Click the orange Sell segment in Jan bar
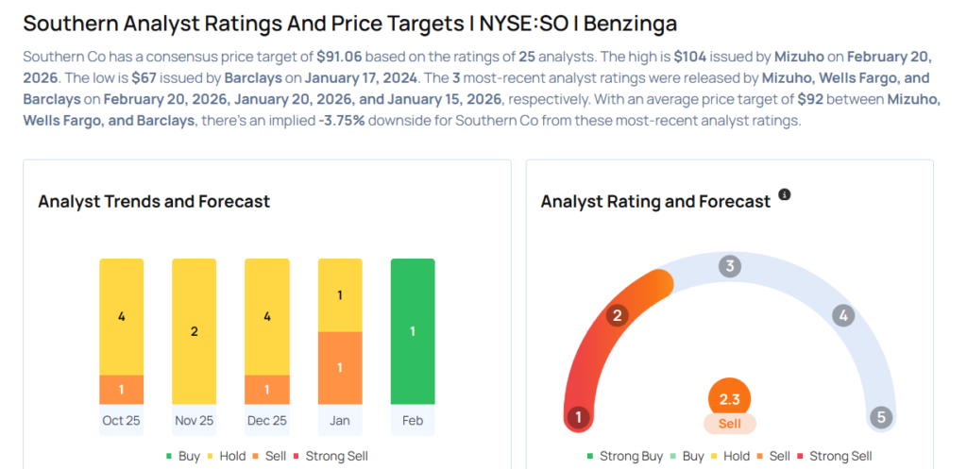The height and width of the screenshot is (469, 967). pyautogui.click(x=340, y=368)
